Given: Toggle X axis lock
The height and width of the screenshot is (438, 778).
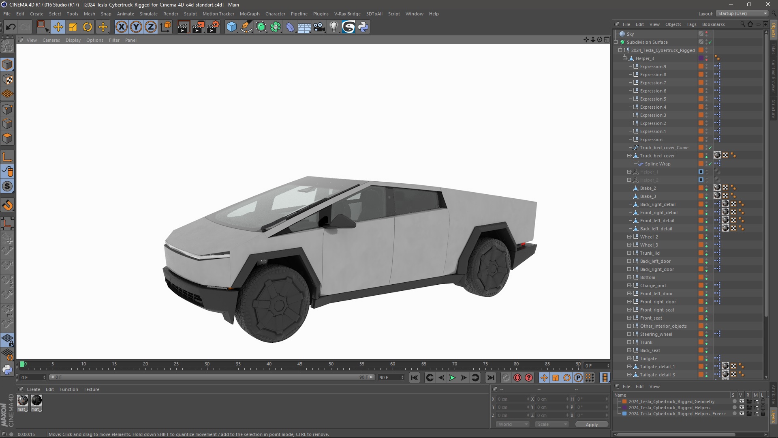Looking at the screenshot, I should (x=121, y=27).
